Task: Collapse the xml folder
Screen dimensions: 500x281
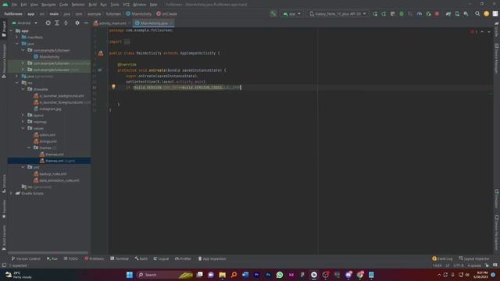Action: tap(23, 167)
